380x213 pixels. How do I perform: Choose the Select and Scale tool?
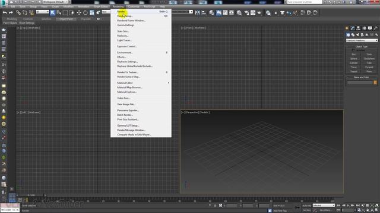point(92,12)
